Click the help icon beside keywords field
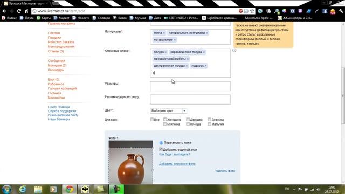 [x=234, y=50]
